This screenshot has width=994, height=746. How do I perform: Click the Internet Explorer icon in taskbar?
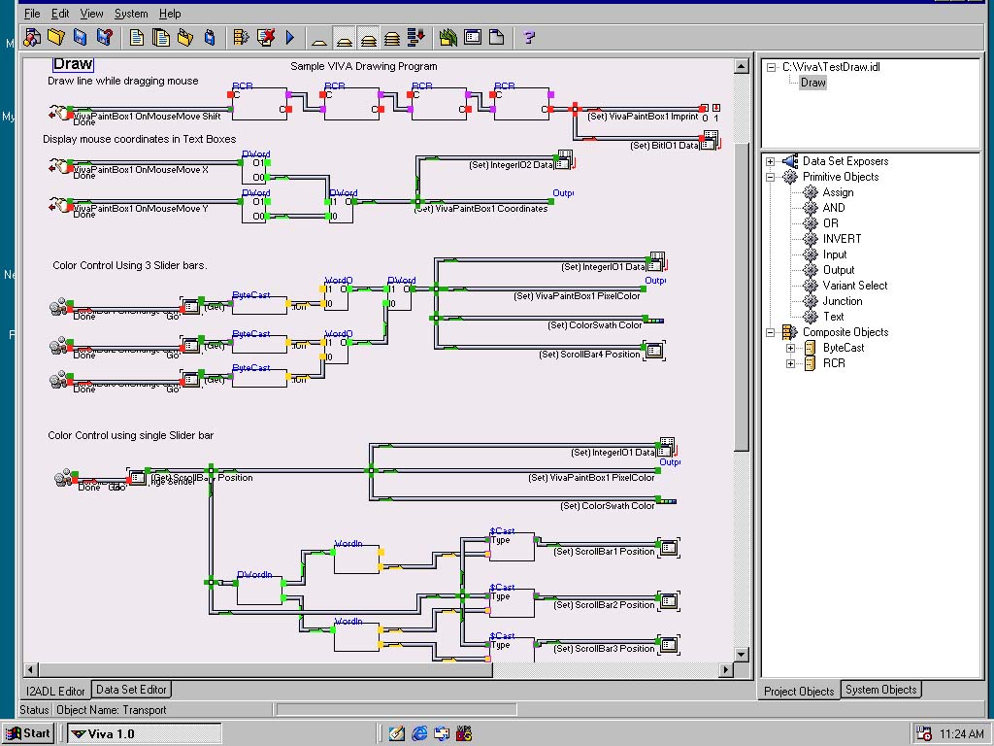click(x=419, y=733)
